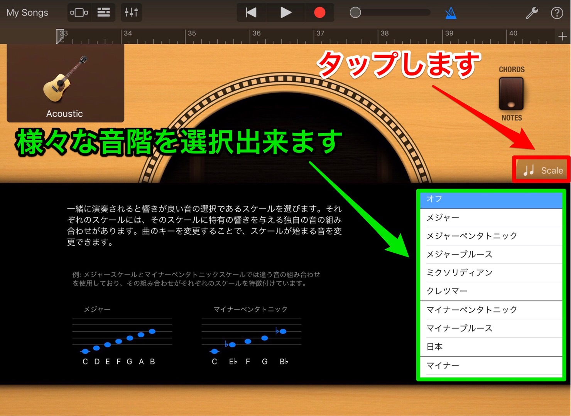This screenshot has height=416, width=571.
Task: Select メジャーペンタトニック scale
Action: (x=491, y=236)
